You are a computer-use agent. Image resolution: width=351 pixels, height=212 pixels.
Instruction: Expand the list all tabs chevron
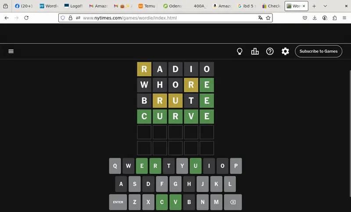point(325,6)
